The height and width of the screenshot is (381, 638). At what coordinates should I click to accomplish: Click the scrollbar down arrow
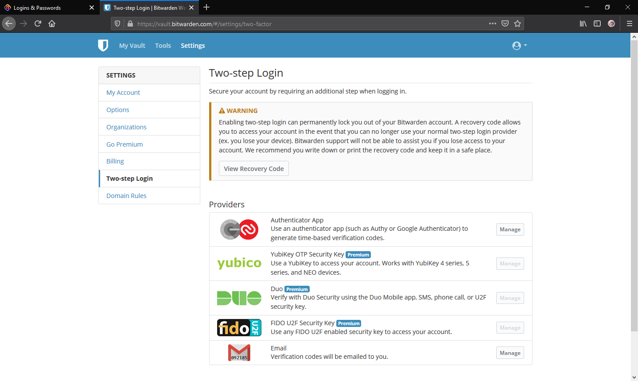click(x=634, y=377)
